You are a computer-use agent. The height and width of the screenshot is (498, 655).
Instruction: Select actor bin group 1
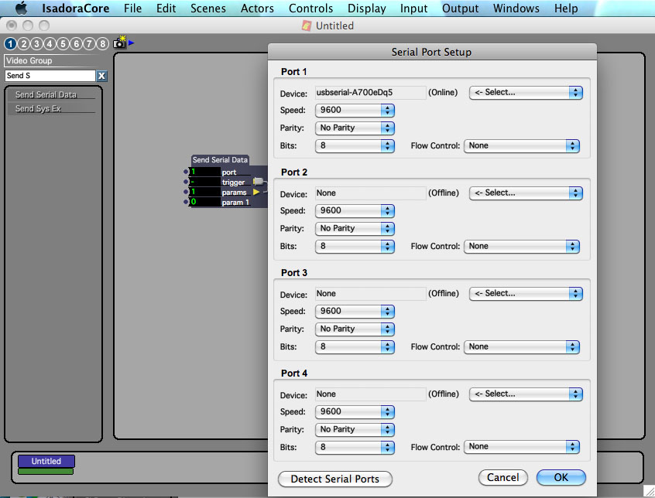(10, 44)
